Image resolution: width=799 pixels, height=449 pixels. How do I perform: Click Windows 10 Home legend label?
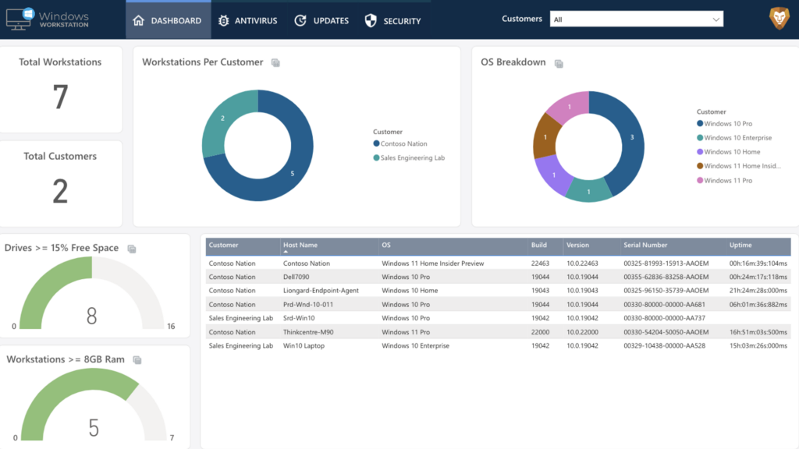point(732,152)
